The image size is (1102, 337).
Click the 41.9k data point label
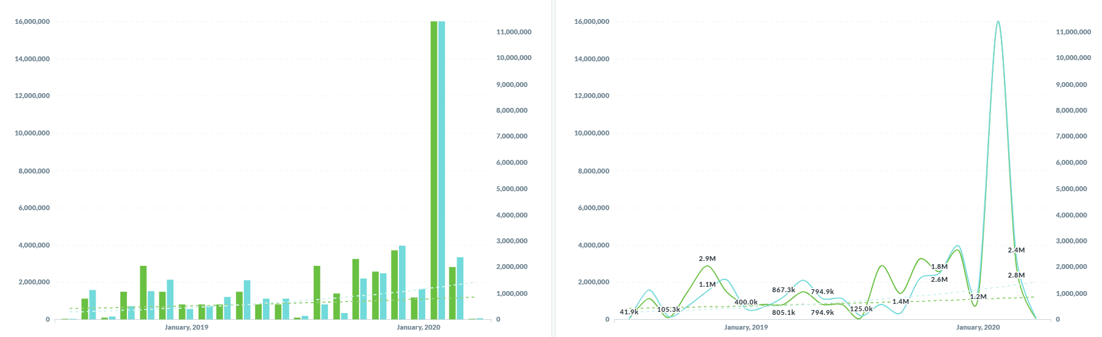pos(629,312)
